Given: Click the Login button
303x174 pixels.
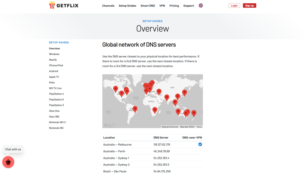Looking at the screenshot, I should [x=234, y=6].
